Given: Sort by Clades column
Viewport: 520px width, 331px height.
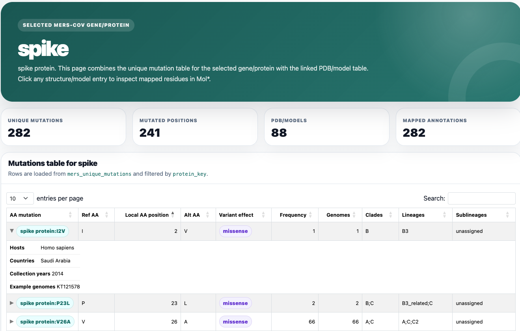Looking at the screenshot, I should (380, 215).
